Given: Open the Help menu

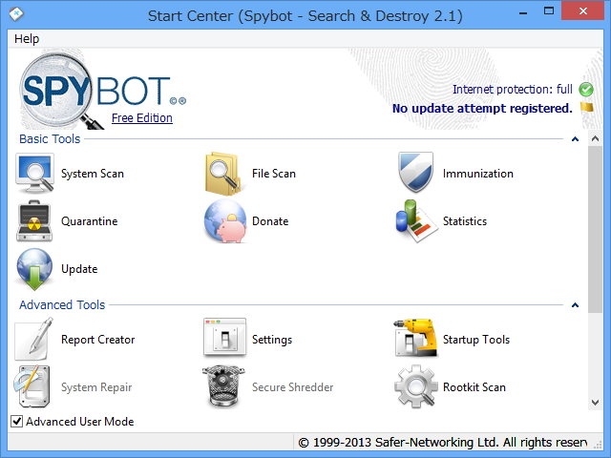Looking at the screenshot, I should pos(27,39).
